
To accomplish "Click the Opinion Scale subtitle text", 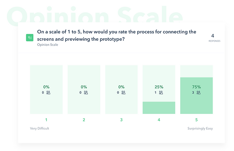I will (x=48, y=45).
